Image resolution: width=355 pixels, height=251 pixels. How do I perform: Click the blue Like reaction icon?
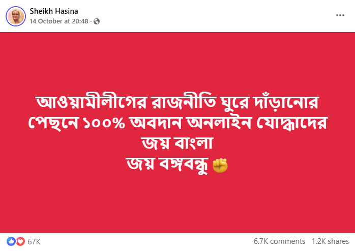tap(11, 241)
